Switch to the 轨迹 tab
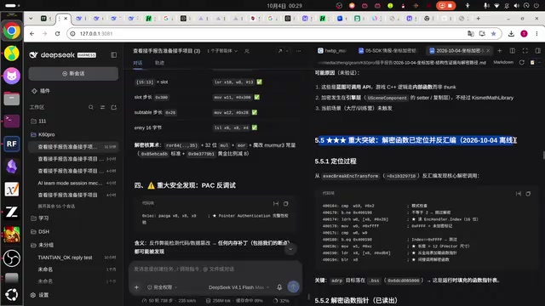545x306 pixels. (x=159, y=63)
